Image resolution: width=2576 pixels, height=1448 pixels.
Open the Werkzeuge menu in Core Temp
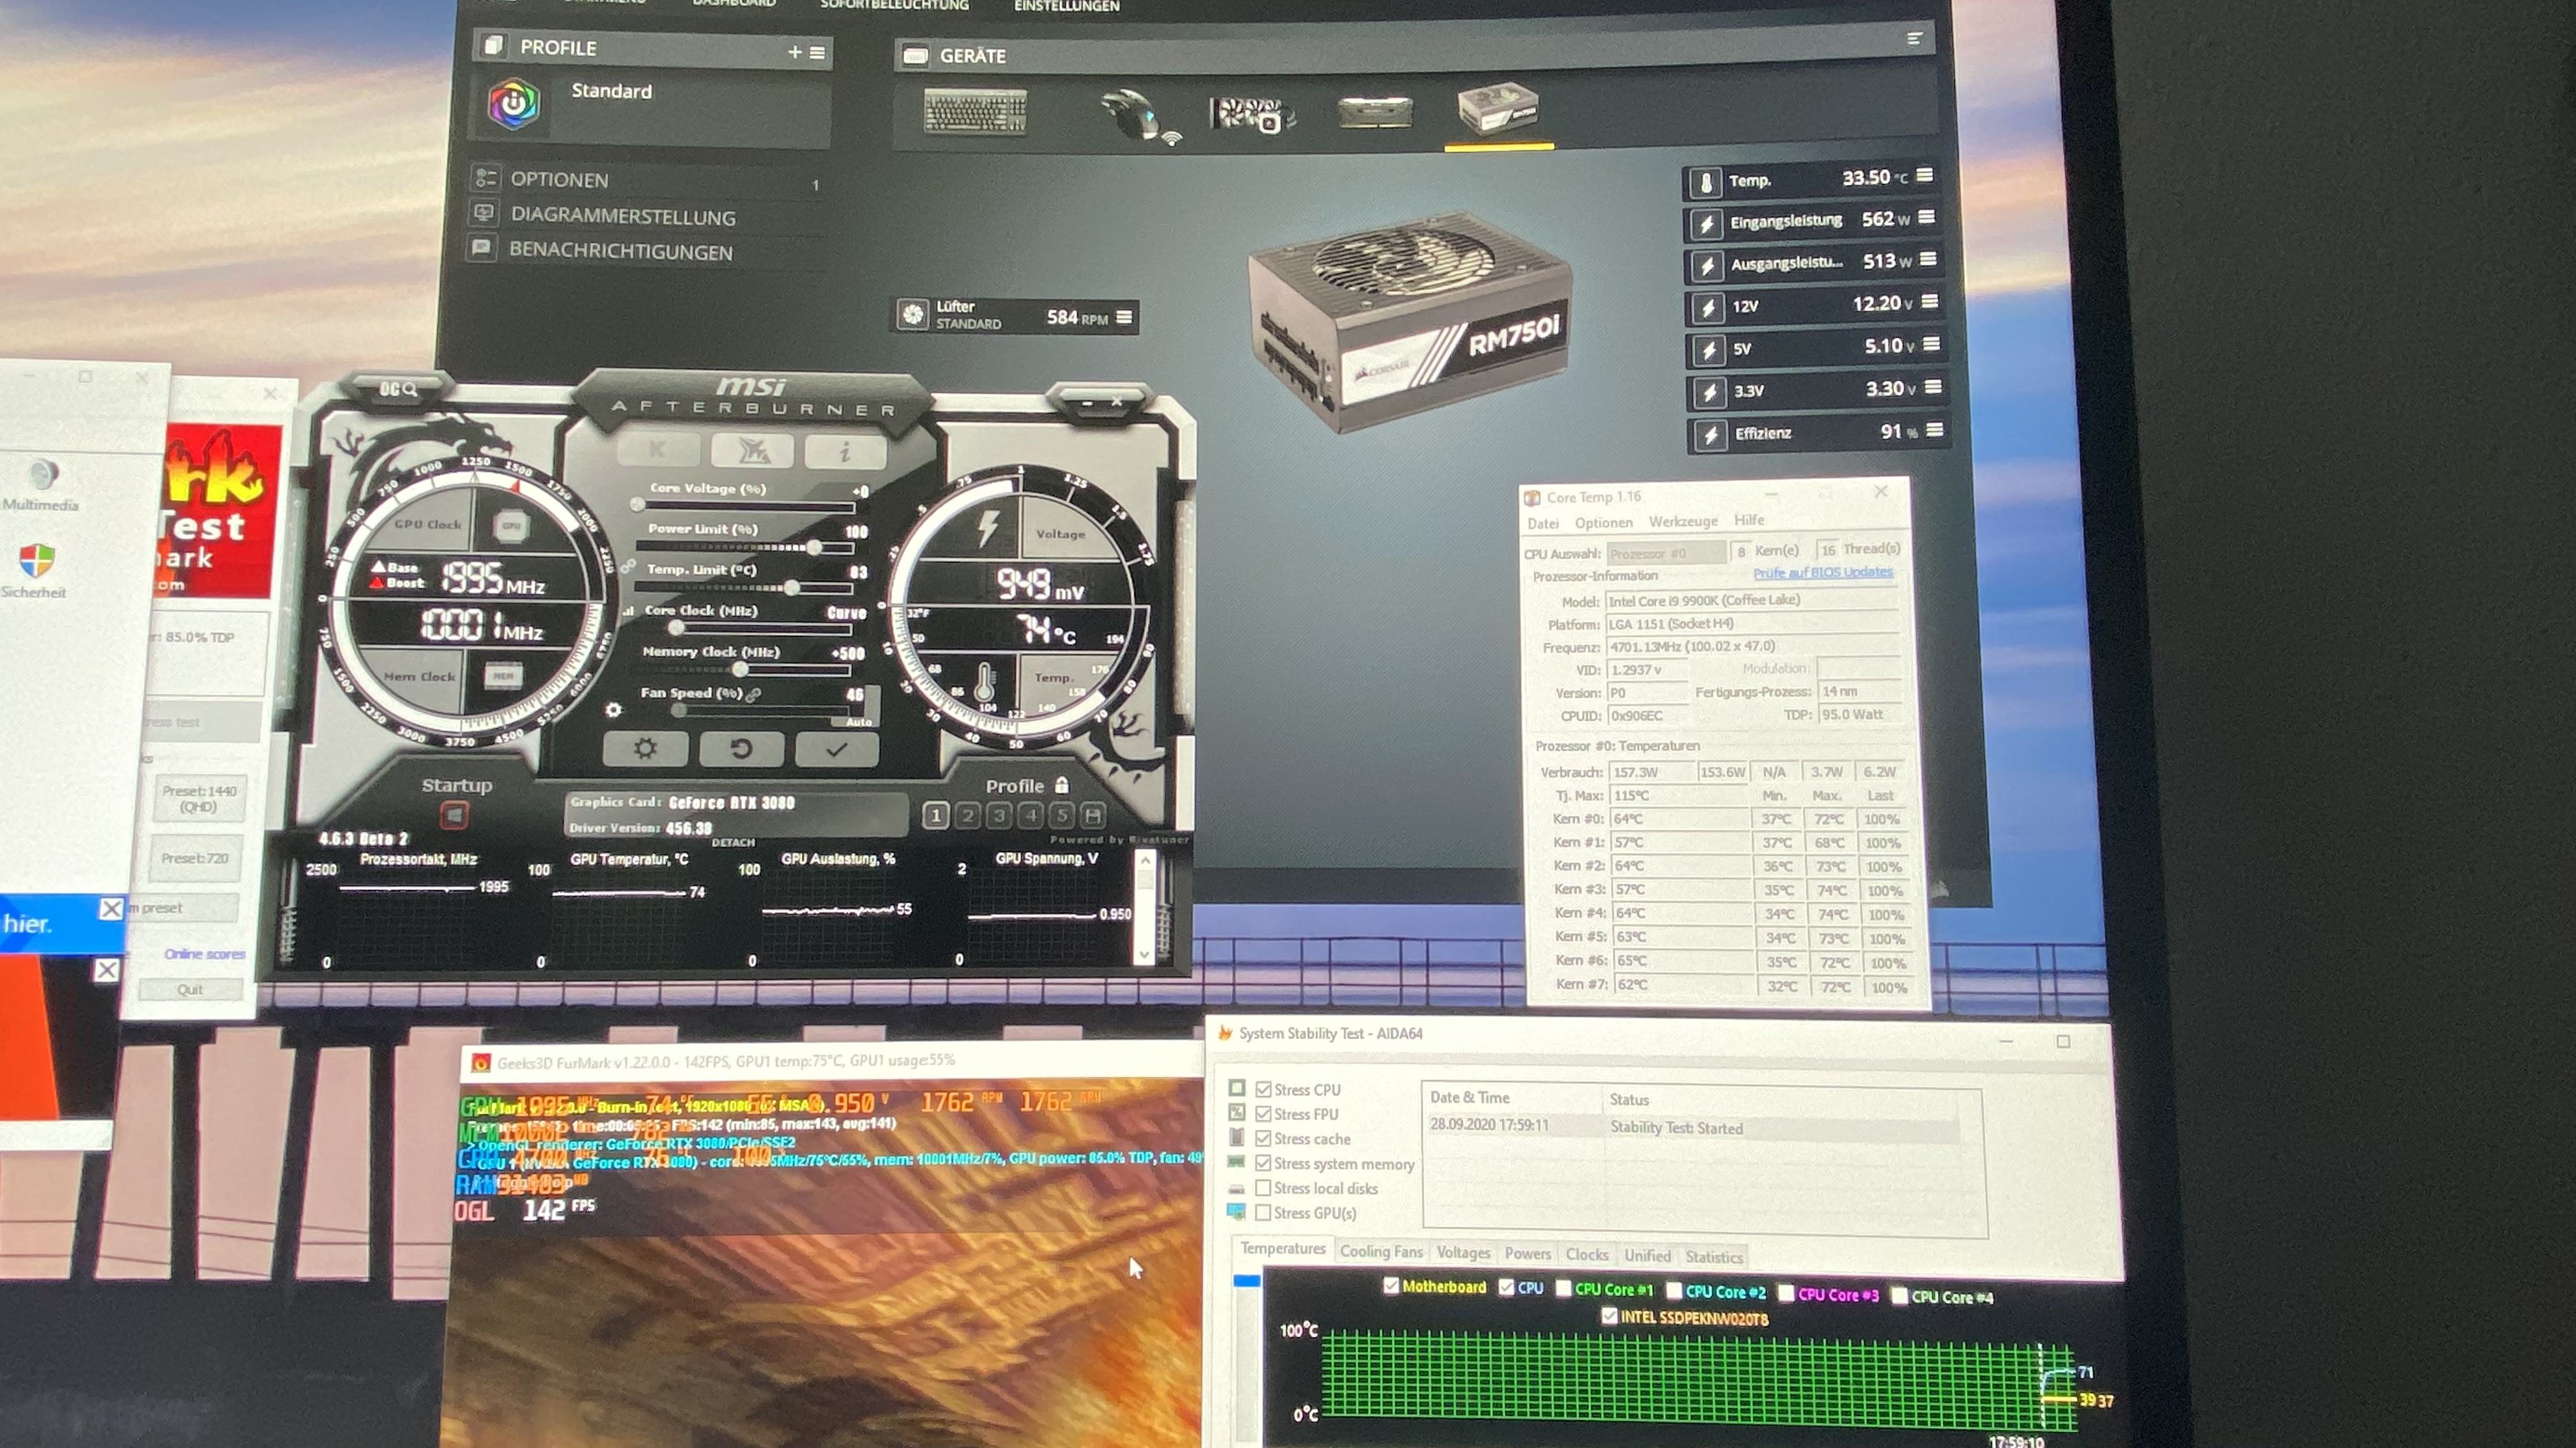coord(1683,520)
